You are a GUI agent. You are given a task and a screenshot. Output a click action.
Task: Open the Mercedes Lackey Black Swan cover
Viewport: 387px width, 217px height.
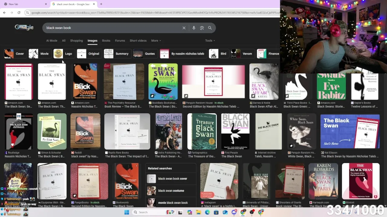coord(169,131)
